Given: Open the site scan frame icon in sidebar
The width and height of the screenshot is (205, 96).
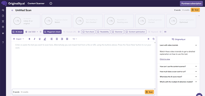Looking at the screenshot, I should pos(3,21).
